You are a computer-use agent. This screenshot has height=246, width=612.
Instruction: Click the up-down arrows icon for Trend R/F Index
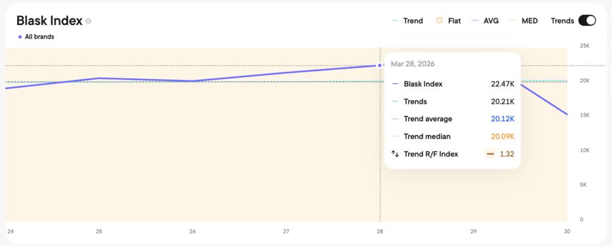pyautogui.click(x=395, y=154)
